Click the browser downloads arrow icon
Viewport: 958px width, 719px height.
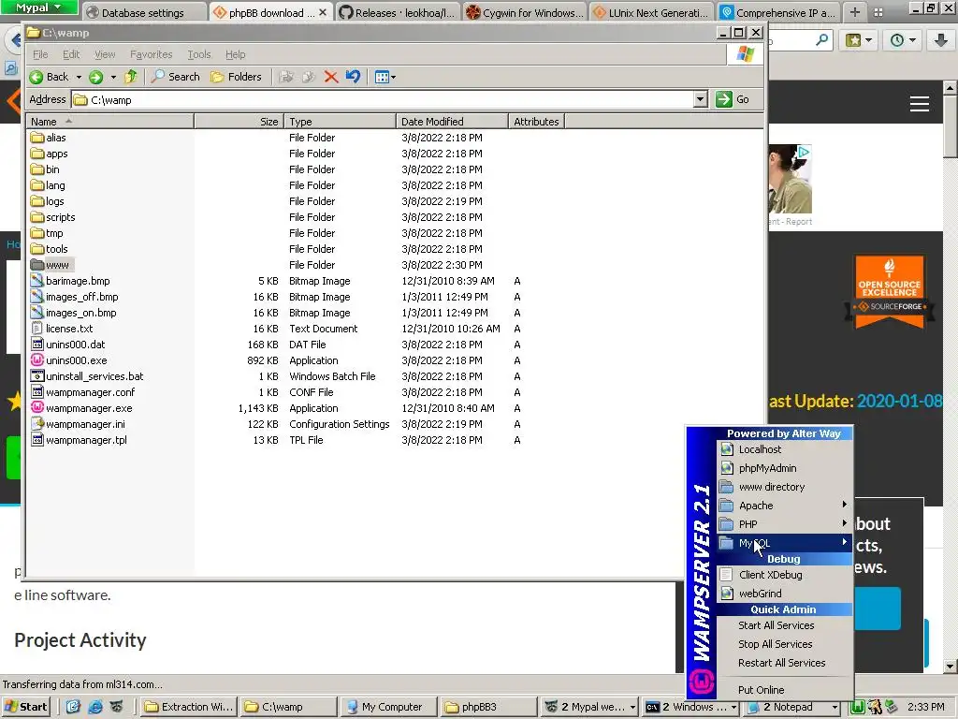coord(941,40)
